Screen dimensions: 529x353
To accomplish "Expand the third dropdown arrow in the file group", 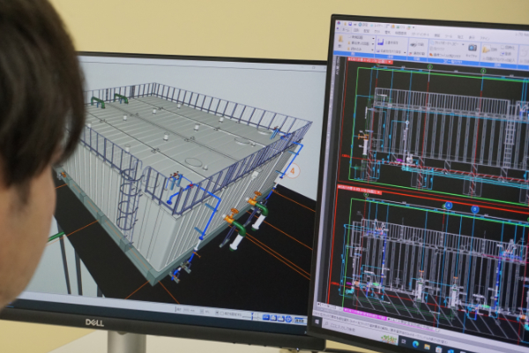I will pyautogui.click(x=372, y=50).
